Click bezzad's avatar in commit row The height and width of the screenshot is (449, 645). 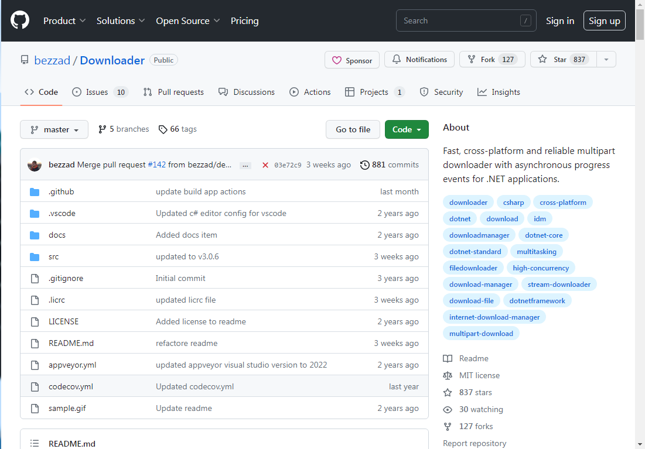point(35,165)
